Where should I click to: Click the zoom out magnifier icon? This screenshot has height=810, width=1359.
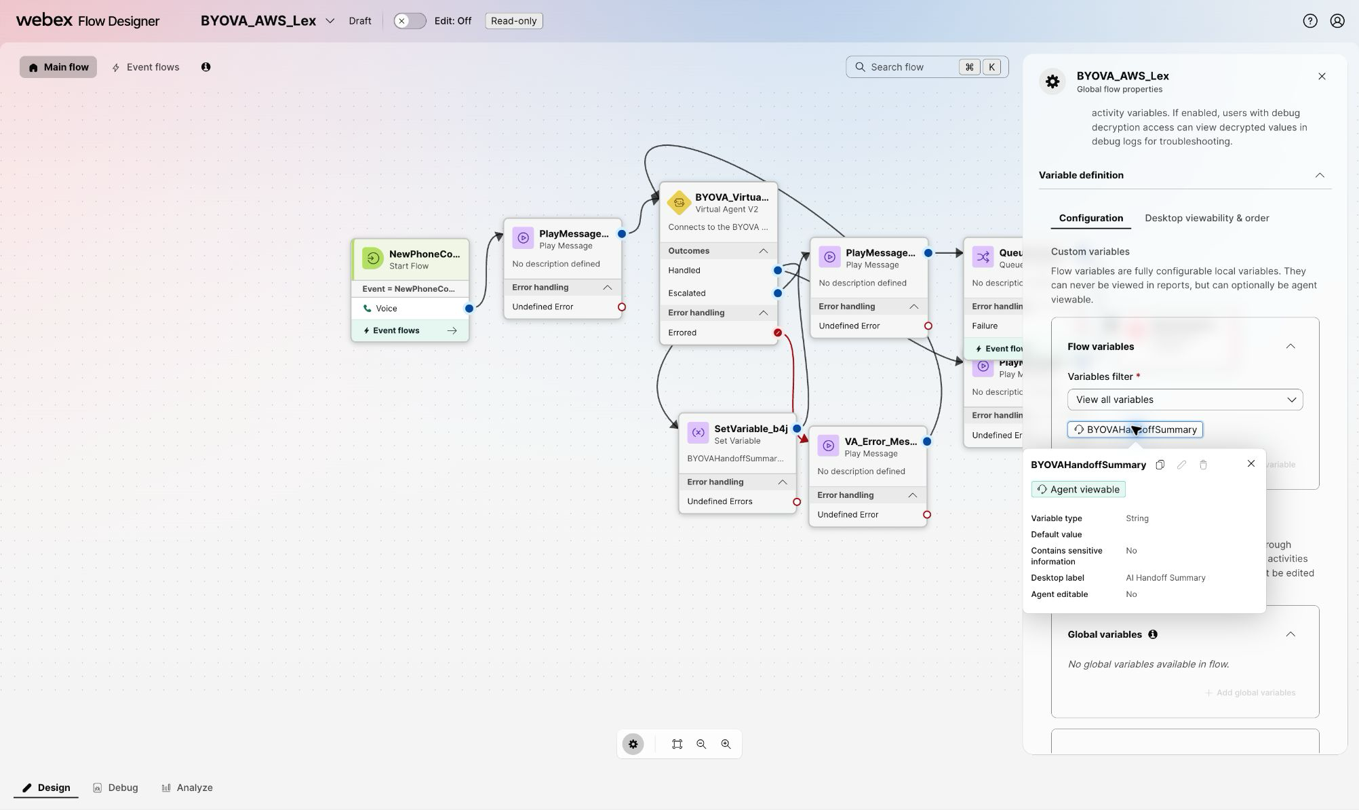tap(701, 744)
